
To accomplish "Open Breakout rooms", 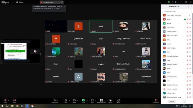I will click(x=101, y=101).
